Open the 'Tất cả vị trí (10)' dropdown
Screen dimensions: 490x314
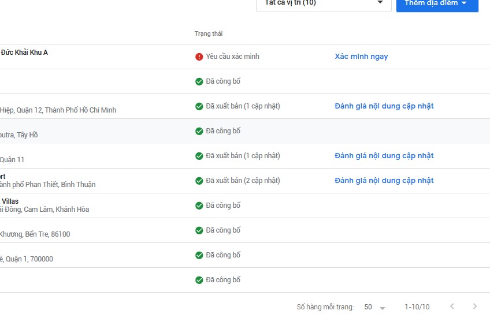click(x=324, y=3)
